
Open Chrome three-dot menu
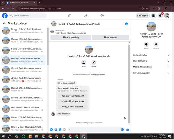pos(171,9)
